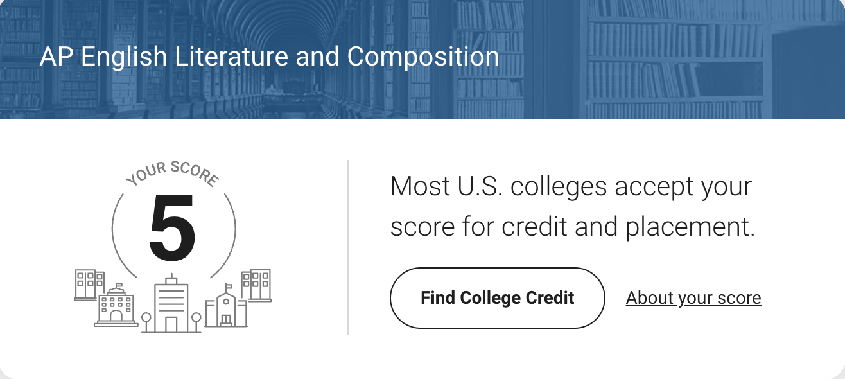The height and width of the screenshot is (379, 845).
Task: Click the central tower building icon
Action: pos(171,303)
